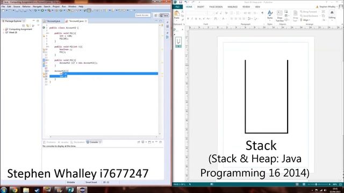Select page 1 thumbnail in Publisher navigation
This screenshot has width=344, height=193.
178,42
